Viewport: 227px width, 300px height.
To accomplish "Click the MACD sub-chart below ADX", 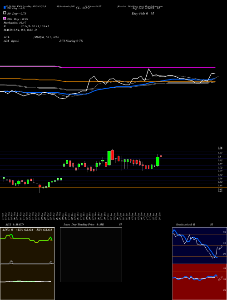I will tap(27, 282).
